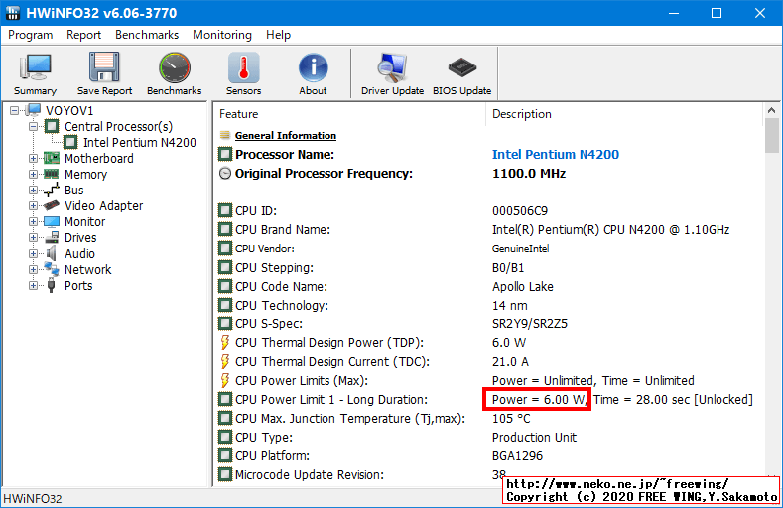
Task: Expand the Audio node
Action: [x=33, y=253]
